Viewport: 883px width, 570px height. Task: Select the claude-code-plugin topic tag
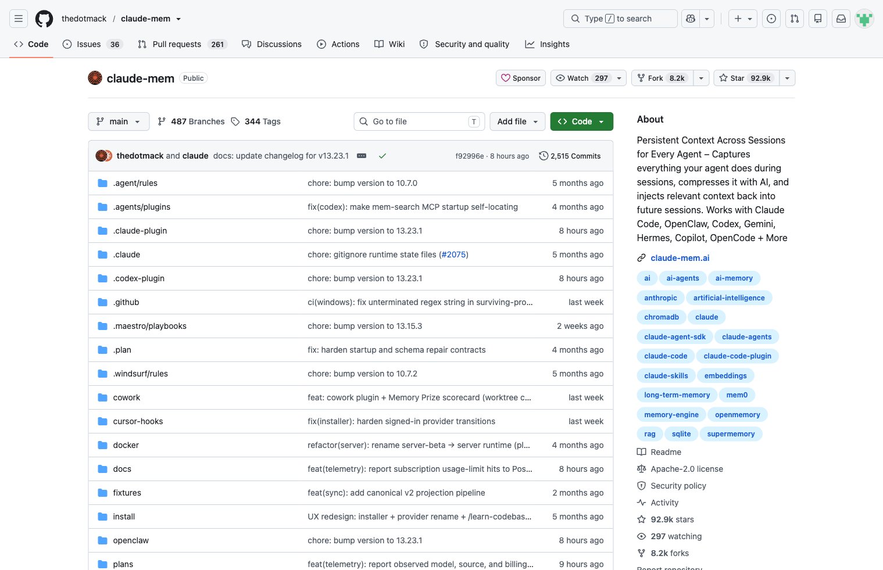(x=738, y=356)
